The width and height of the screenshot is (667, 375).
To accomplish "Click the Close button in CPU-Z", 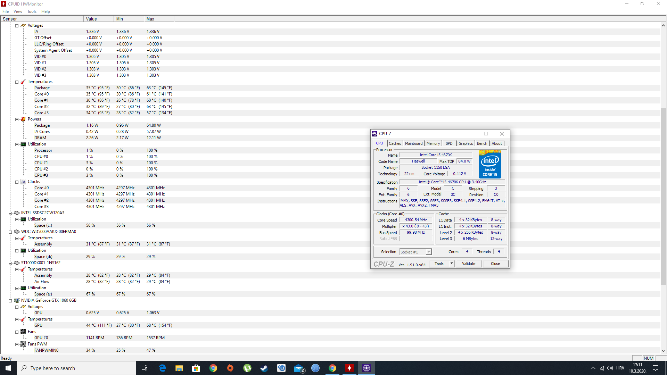I will 495,264.
